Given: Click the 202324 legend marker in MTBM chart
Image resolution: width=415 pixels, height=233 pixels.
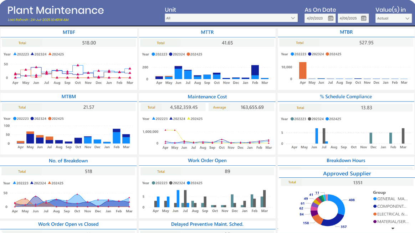Looking at the screenshot, I should click(x=32, y=119).
